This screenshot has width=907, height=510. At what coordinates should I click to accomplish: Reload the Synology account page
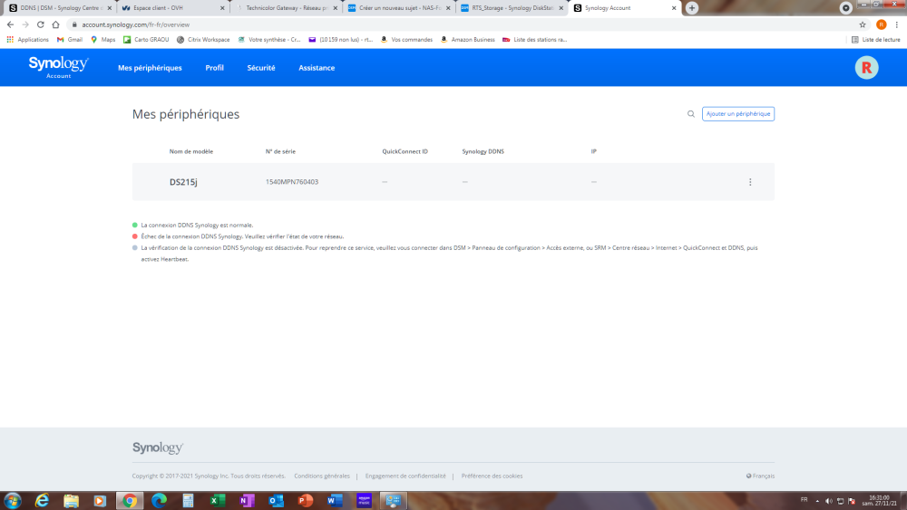(41, 24)
